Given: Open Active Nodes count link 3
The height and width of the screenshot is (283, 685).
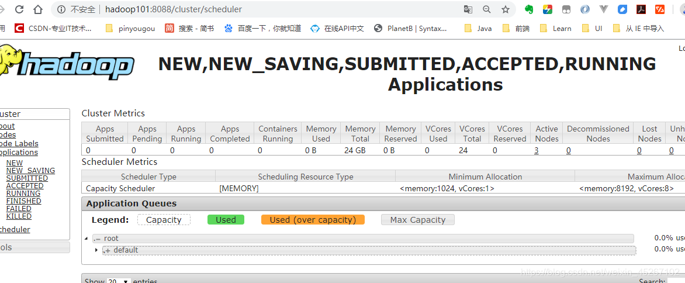Looking at the screenshot, I should tap(536, 150).
